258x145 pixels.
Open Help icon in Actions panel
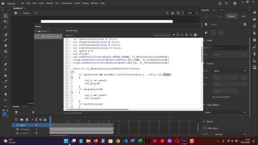tap(195, 35)
